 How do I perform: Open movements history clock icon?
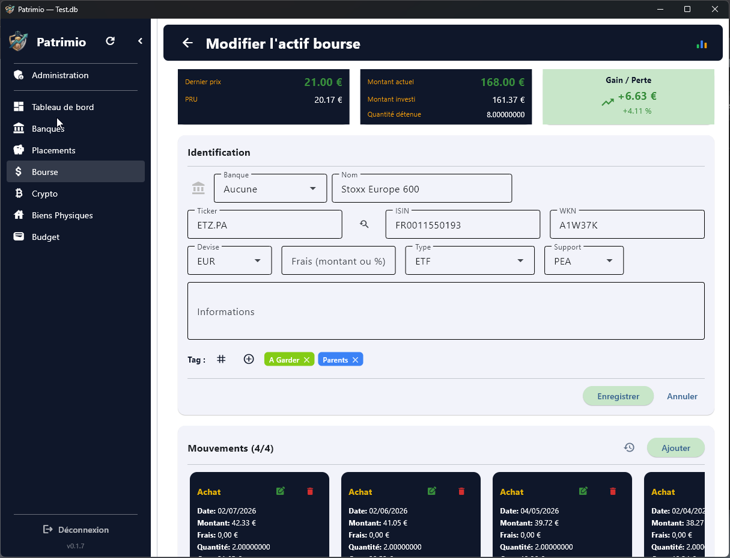click(x=629, y=447)
